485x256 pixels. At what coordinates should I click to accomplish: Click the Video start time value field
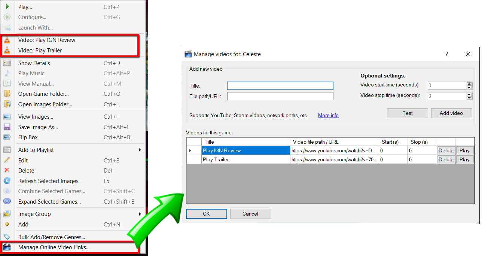(447, 85)
